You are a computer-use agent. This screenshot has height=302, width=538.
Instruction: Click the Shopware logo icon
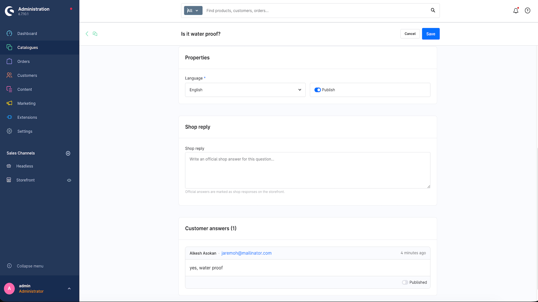click(x=9, y=11)
